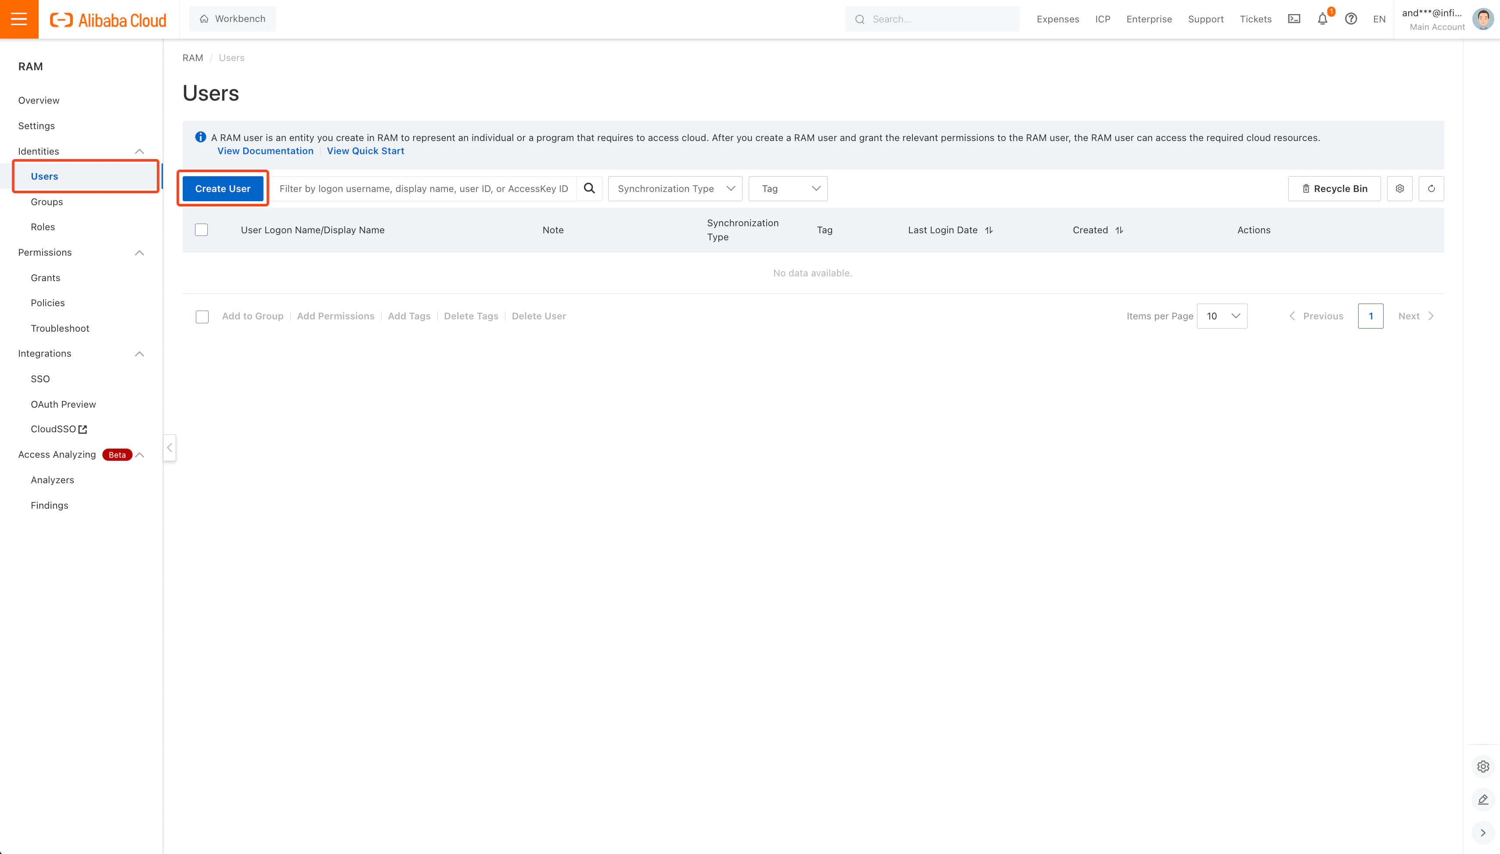Switch language via EN selector
This screenshot has height=854, width=1500.
[x=1379, y=19]
